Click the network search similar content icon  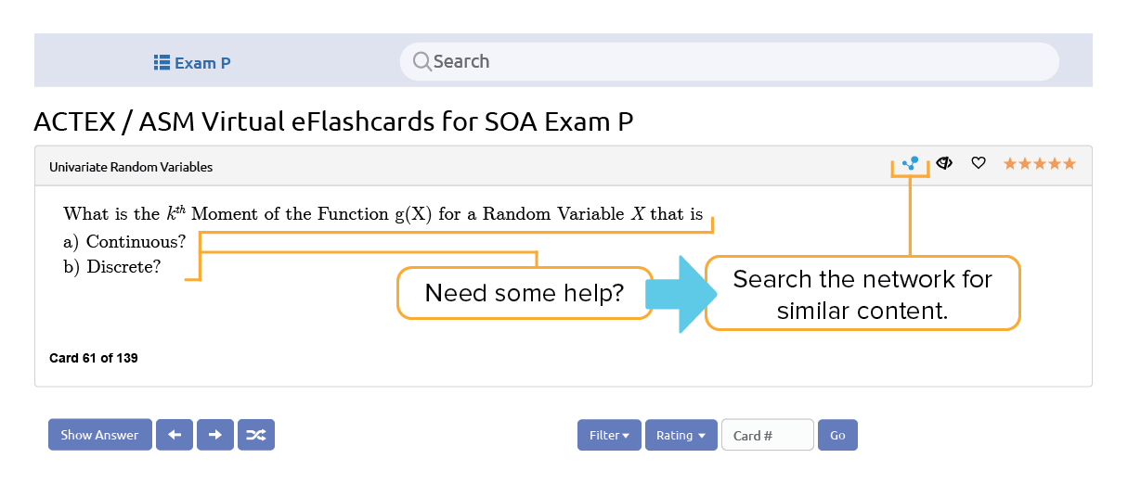click(x=910, y=163)
